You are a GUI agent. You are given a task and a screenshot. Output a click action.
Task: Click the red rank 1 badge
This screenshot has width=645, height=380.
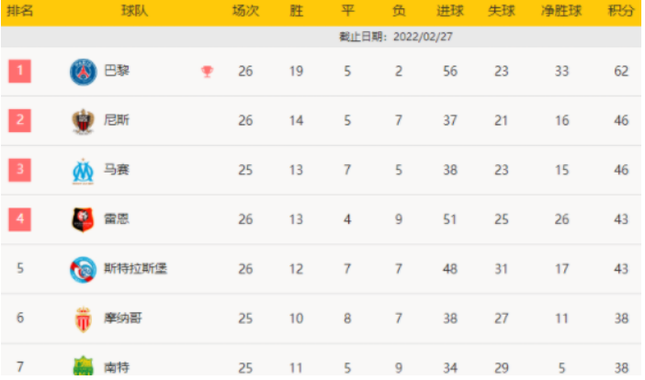coord(19,71)
